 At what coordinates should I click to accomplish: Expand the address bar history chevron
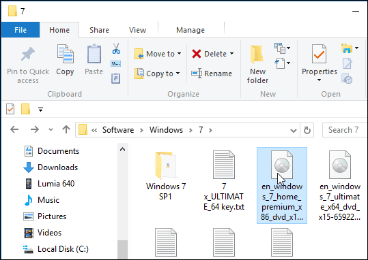(294, 130)
